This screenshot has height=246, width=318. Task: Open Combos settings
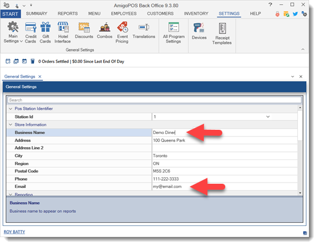click(x=105, y=30)
